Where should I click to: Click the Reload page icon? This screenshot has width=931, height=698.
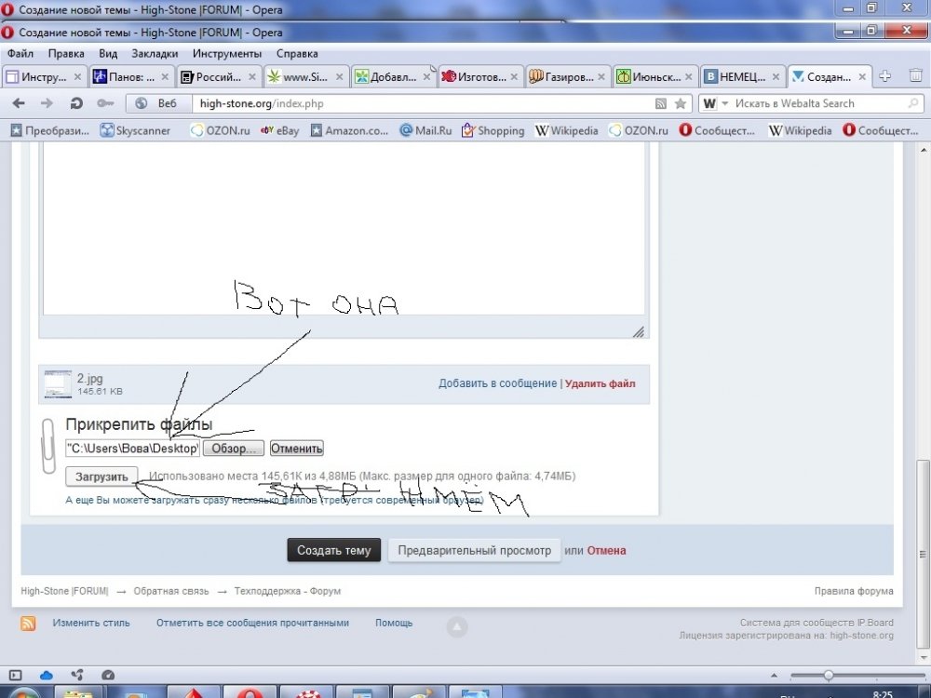(76, 103)
